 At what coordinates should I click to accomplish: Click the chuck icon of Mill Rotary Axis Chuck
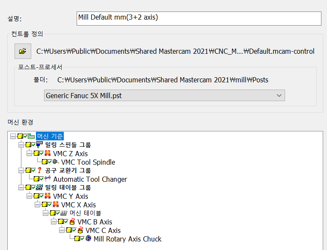(x=89, y=238)
